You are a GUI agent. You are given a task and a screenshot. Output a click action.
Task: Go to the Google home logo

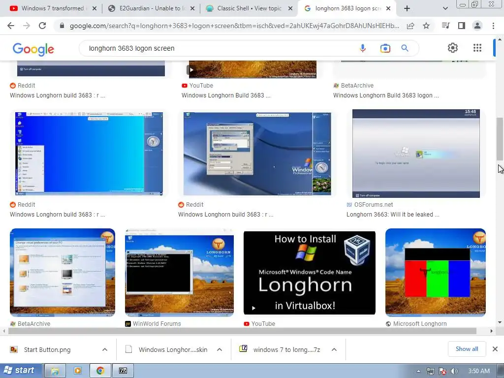click(x=33, y=49)
